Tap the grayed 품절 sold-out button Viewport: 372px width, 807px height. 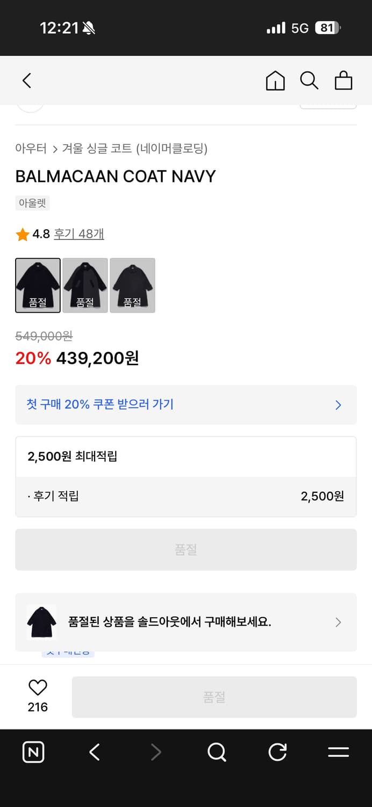click(x=186, y=549)
